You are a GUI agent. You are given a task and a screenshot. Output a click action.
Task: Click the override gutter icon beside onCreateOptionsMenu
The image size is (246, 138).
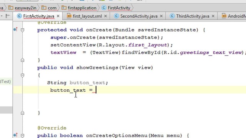coord(15,135)
